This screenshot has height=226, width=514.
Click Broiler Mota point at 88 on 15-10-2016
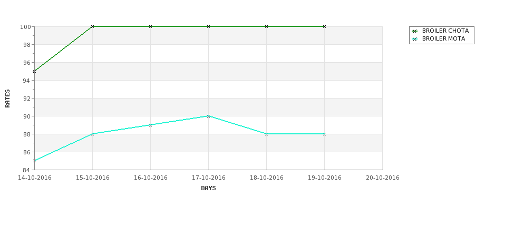pyautogui.click(x=92, y=134)
